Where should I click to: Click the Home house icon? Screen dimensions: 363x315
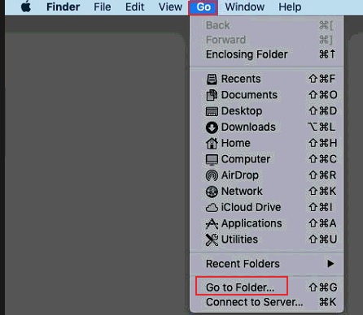[x=212, y=143]
